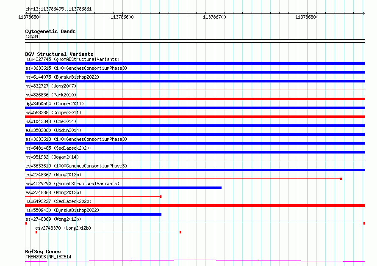Click the 13q34 cytogenetic band label
377x266 pixels.
(x=32, y=36)
